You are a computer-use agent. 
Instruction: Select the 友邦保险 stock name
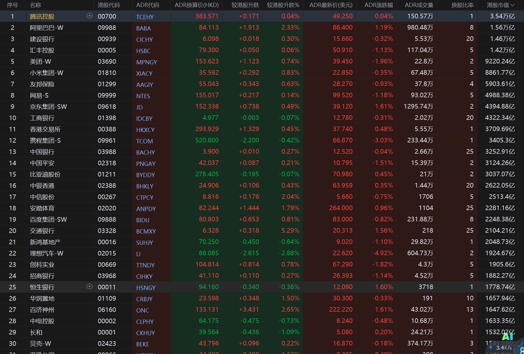[42, 84]
